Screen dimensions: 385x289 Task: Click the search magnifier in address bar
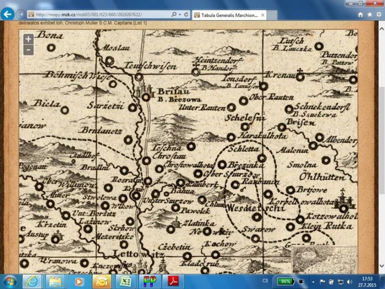[x=174, y=14]
